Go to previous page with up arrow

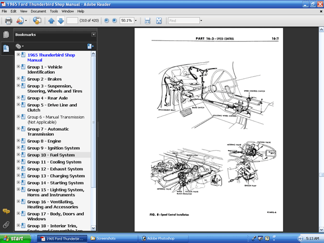[x=51, y=21]
